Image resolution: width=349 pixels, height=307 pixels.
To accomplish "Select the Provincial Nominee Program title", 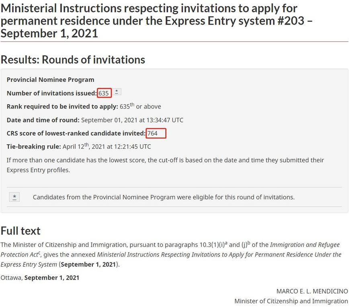I will click(x=51, y=80).
